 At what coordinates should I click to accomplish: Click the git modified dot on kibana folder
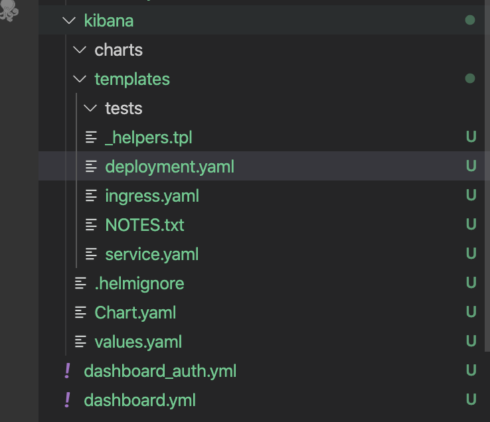[x=470, y=21]
